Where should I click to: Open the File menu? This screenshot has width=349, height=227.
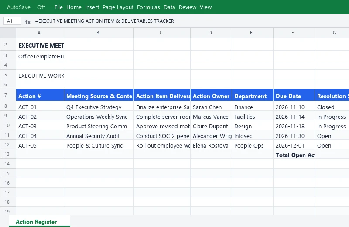(x=58, y=7)
